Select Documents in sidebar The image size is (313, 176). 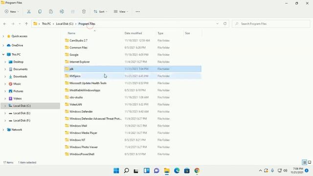(21, 69)
